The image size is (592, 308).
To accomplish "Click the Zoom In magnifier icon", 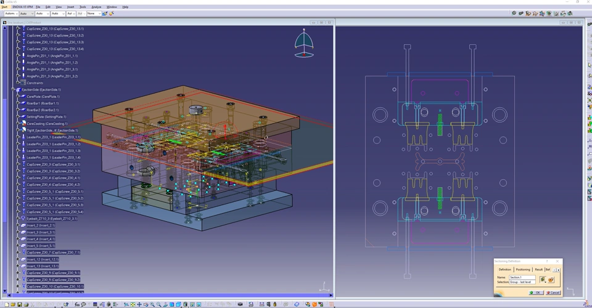I will (152, 304).
